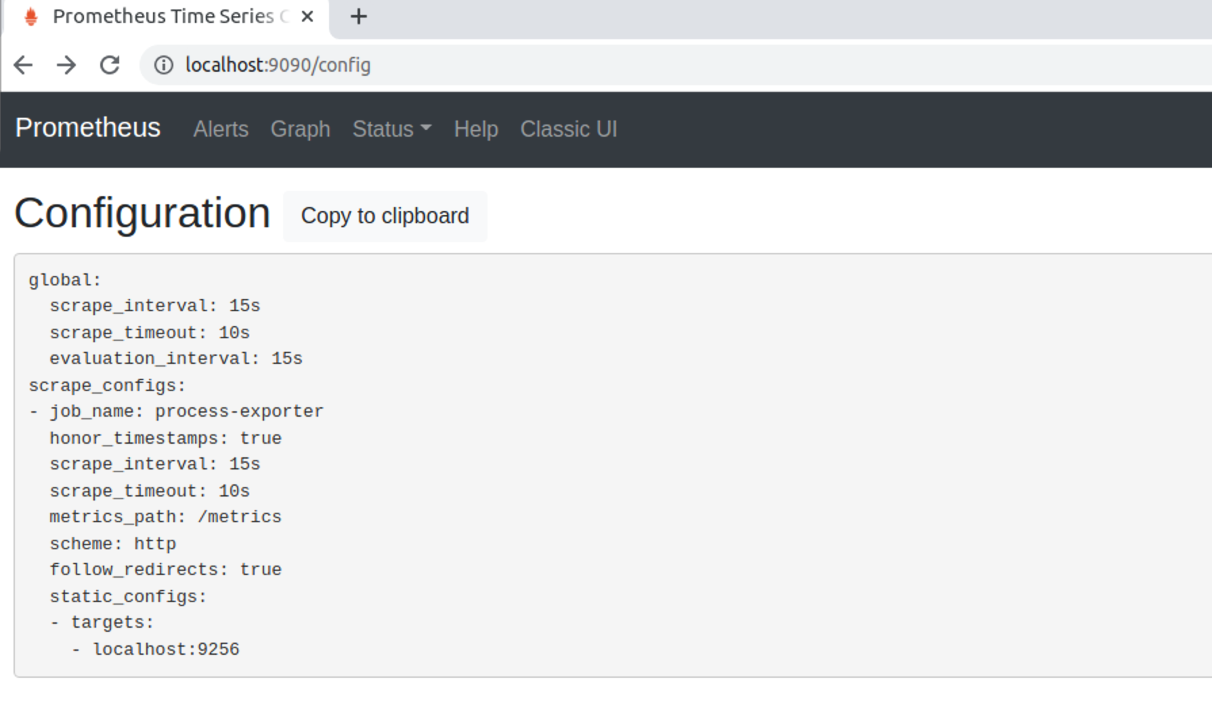Expand the Status dropdown menu
Screen dimensions: 1212x713
click(391, 129)
